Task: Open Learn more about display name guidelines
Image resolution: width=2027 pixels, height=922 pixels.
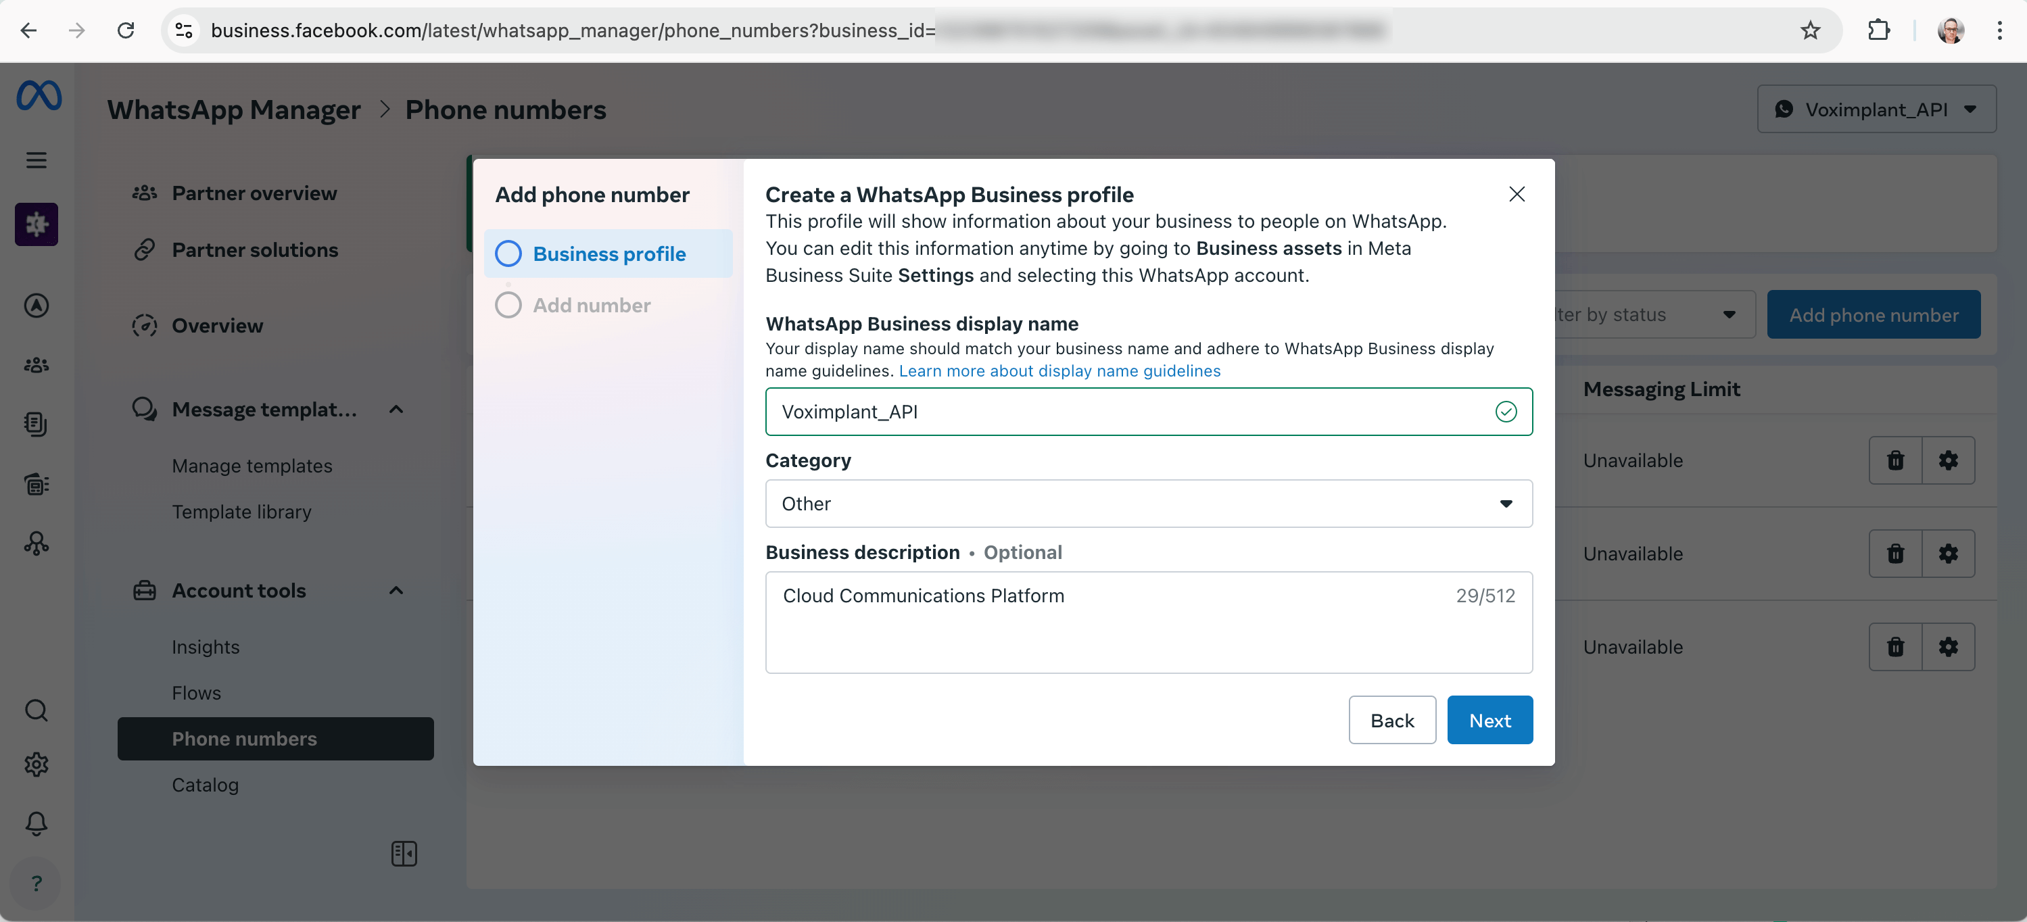Action: tap(1059, 370)
